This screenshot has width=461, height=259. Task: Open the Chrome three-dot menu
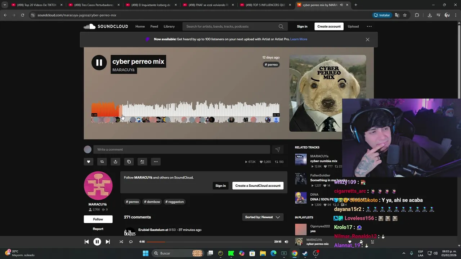(456, 15)
